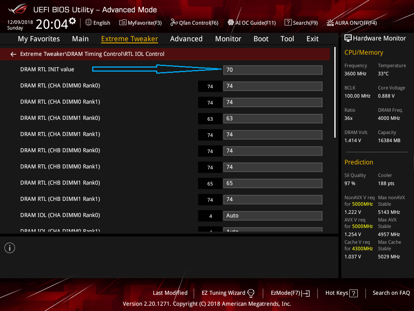Image resolution: width=414 pixels, height=311 pixels.
Task: Click the Qfan fan icon
Action: point(174,23)
